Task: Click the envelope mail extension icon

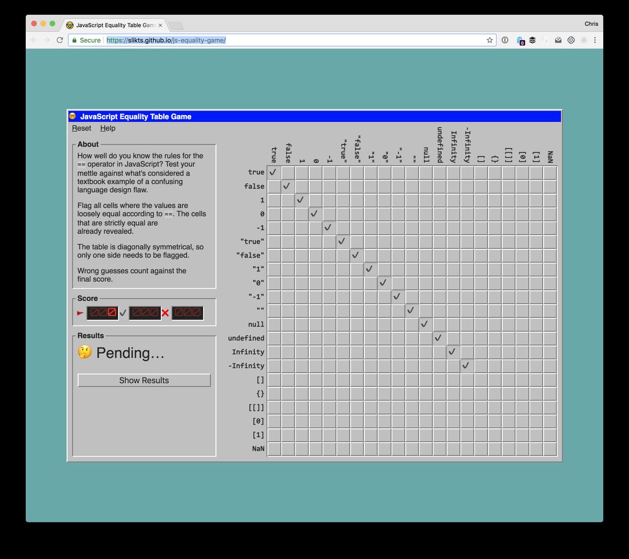Action: (558, 40)
